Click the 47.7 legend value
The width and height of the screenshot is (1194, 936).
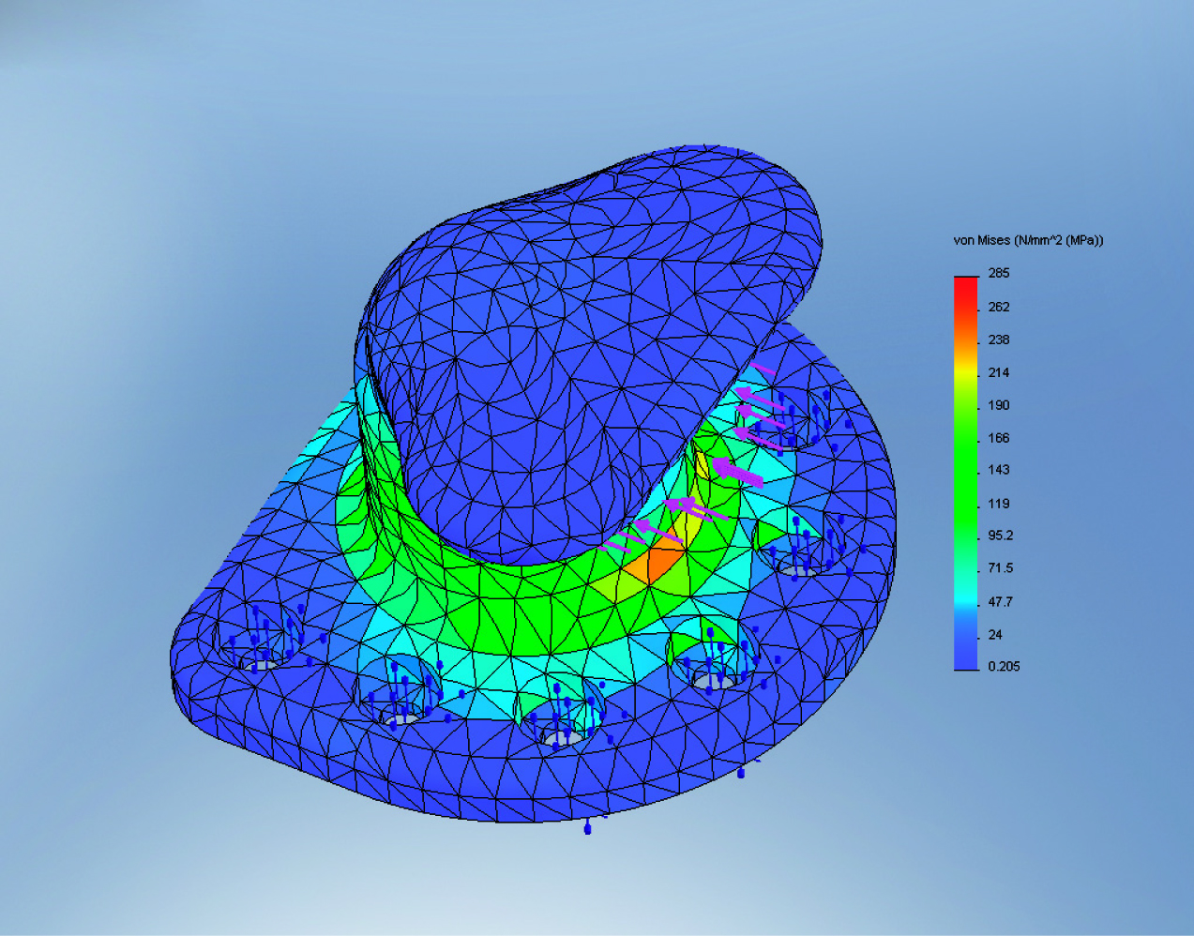click(x=1001, y=601)
